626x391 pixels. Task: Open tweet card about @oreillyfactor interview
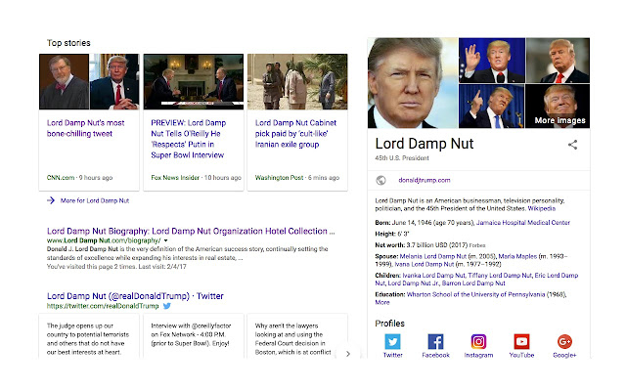(194, 336)
